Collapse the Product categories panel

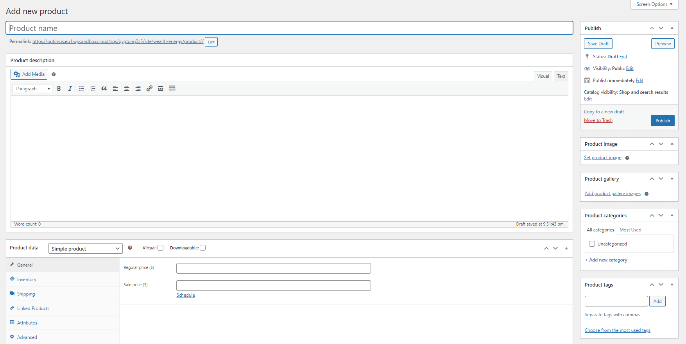click(672, 215)
